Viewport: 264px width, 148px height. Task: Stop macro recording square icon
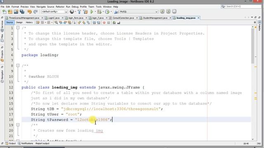tap(108, 23)
